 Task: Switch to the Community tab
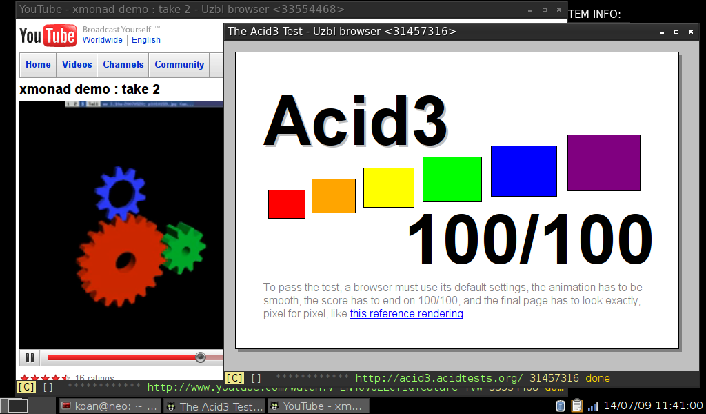pyautogui.click(x=179, y=65)
